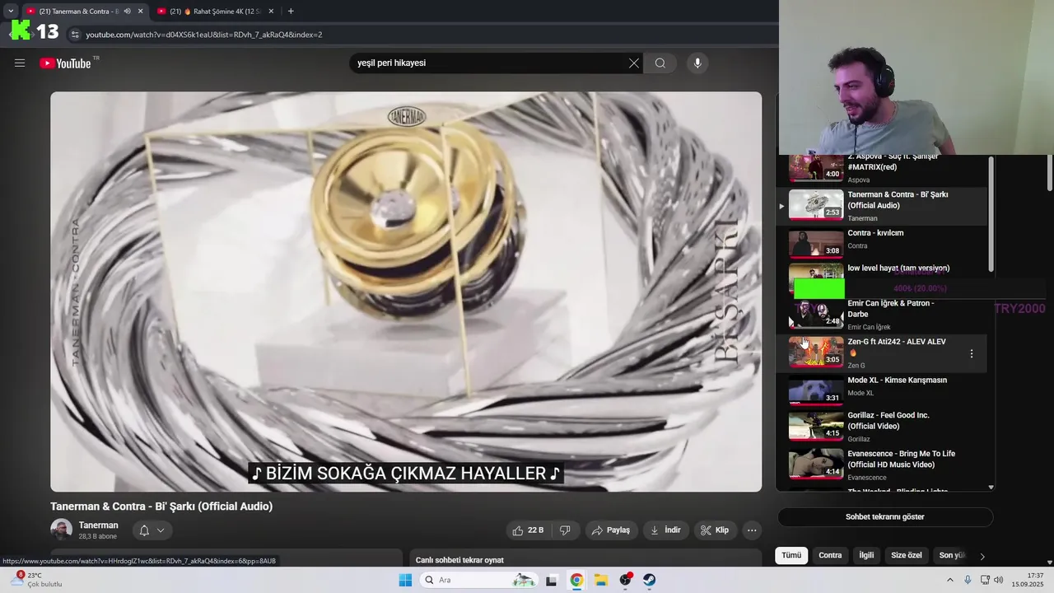The width and height of the screenshot is (1054, 593).
Task: Open the Tanerman channel name link
Action: point(98,525)
